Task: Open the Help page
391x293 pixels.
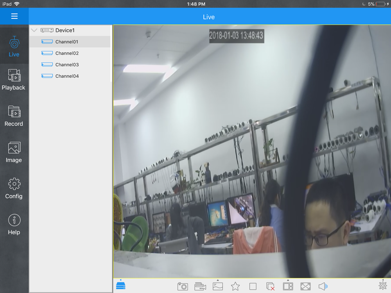Action: pyautogui.click(x=14, y=225)
